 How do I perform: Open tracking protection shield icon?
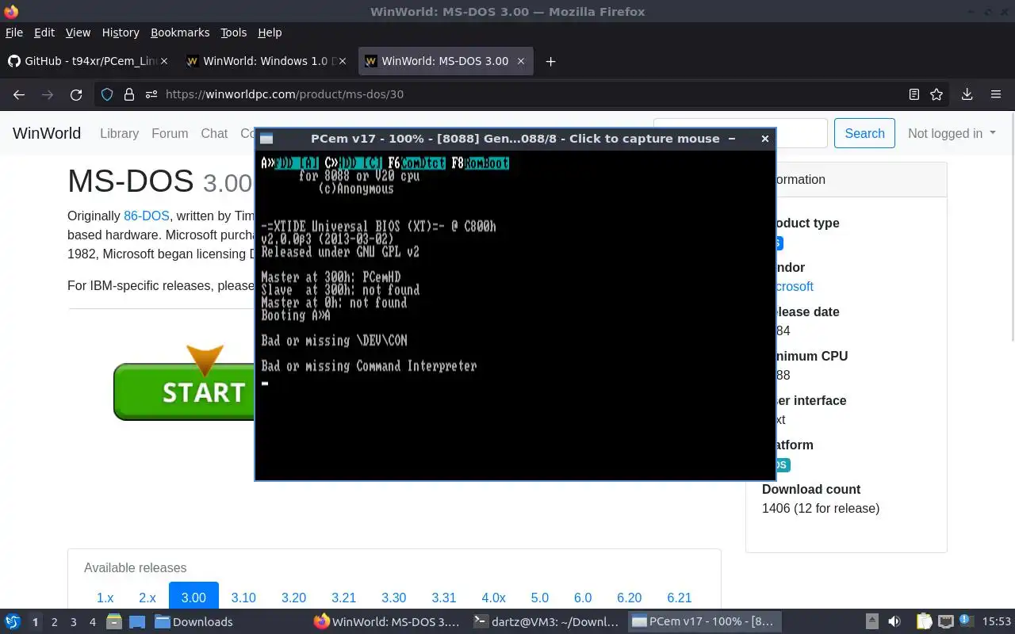(108, 94)
